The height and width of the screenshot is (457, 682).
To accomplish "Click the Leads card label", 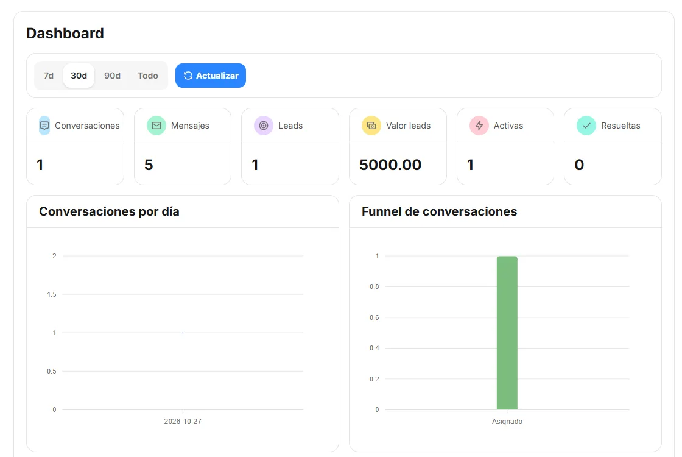I will [x=290, y=126].
